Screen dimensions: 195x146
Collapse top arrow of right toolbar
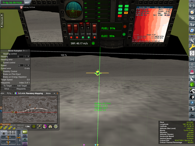click(192, 1)
